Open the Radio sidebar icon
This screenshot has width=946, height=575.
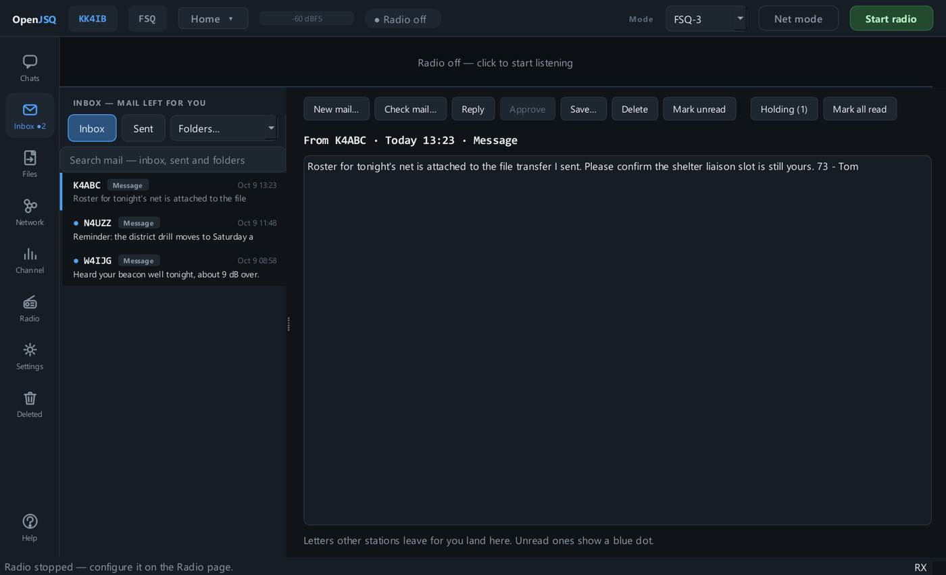pyautogui.click(x=30, y=307)
